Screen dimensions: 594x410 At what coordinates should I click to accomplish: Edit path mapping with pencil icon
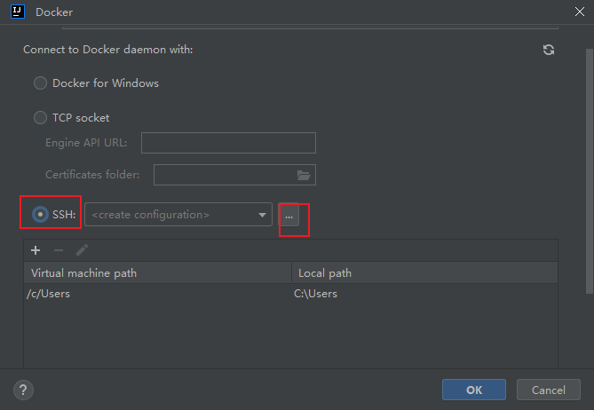point(82,250)
